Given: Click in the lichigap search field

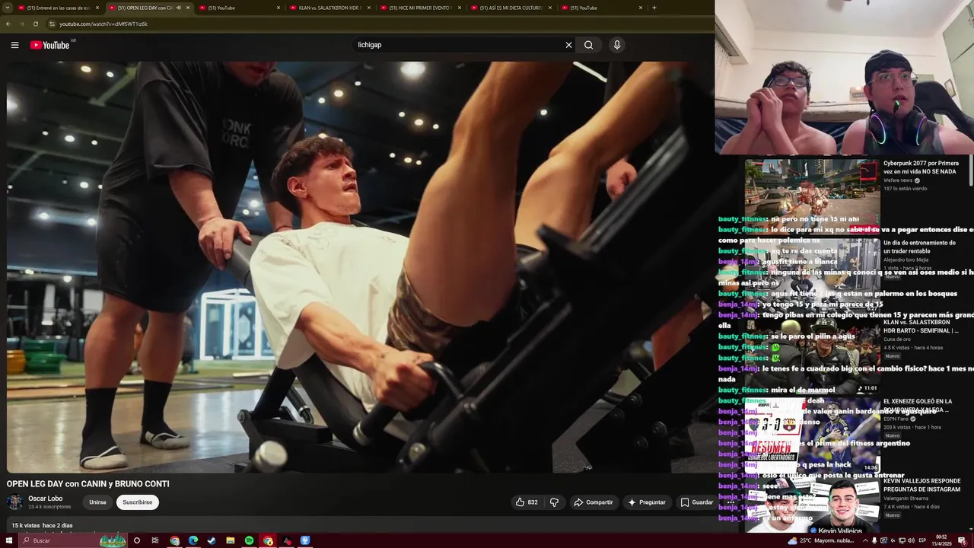Looking at the screenshot, I should click(457, 45).
